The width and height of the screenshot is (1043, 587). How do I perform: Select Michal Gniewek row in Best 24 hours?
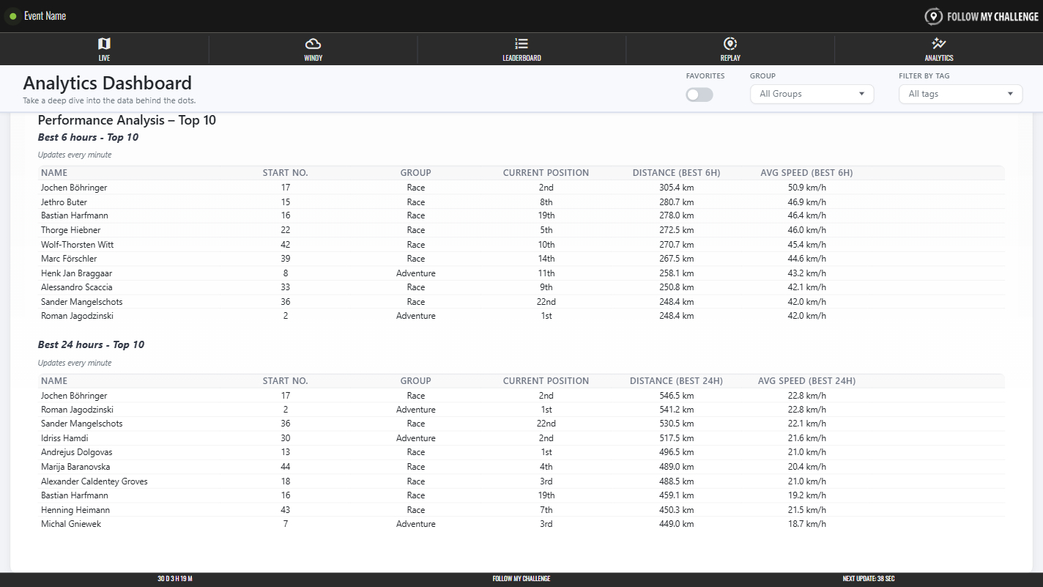point(70,524)
